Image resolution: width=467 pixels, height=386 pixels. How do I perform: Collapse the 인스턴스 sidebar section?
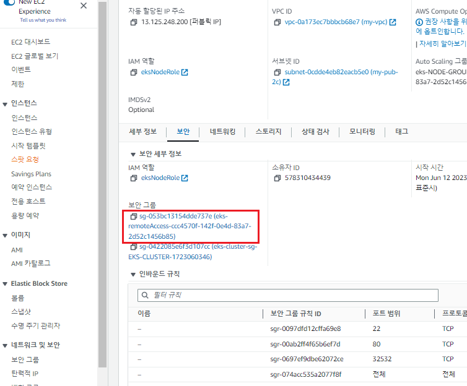point(5,104)
